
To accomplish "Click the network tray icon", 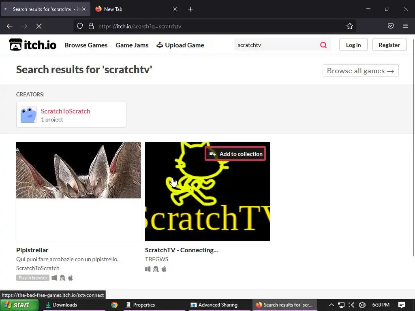I will 341,305.
